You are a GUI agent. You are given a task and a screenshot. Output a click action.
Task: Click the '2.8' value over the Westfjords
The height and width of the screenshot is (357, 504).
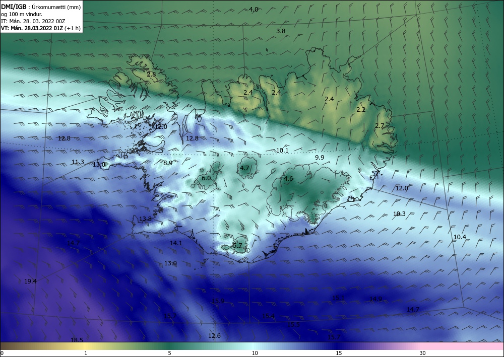[151, 74]
